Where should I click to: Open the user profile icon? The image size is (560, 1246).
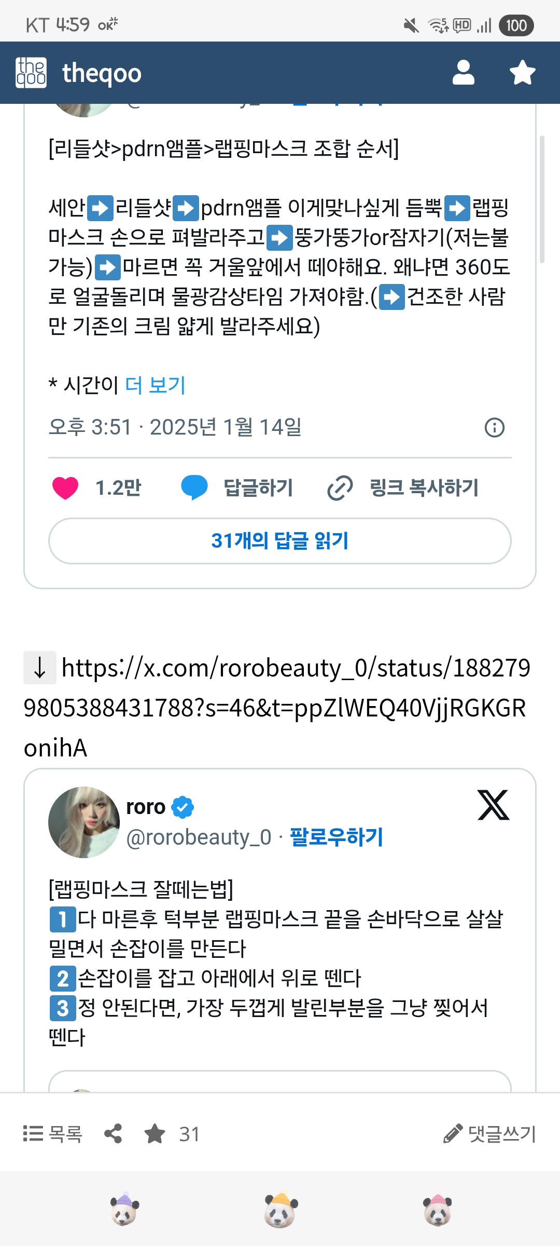[x=463, y=73]
